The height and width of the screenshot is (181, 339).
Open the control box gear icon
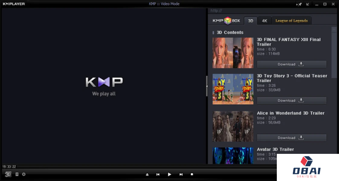pos(24,174)
